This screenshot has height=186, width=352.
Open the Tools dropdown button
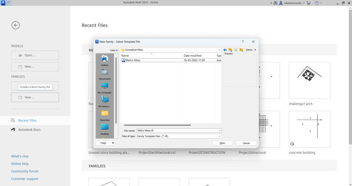tap(105, 143)
